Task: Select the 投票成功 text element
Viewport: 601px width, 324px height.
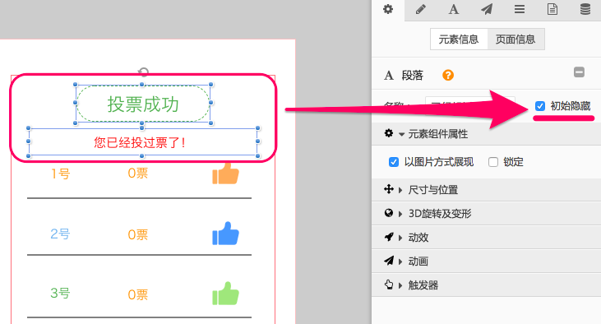Action: pyautogui.click(x=143, y=104)
